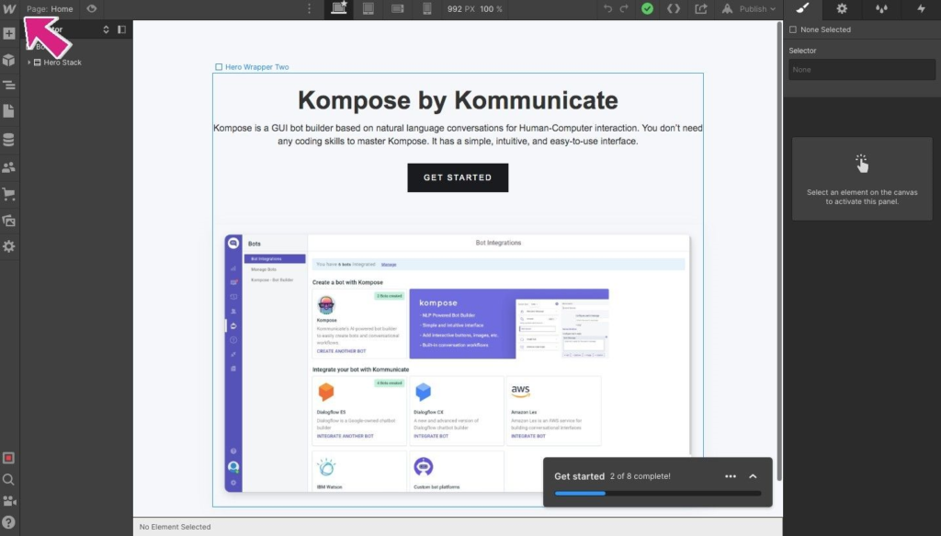
Task: Open the Components cube panel
Action: pos(9,60)
